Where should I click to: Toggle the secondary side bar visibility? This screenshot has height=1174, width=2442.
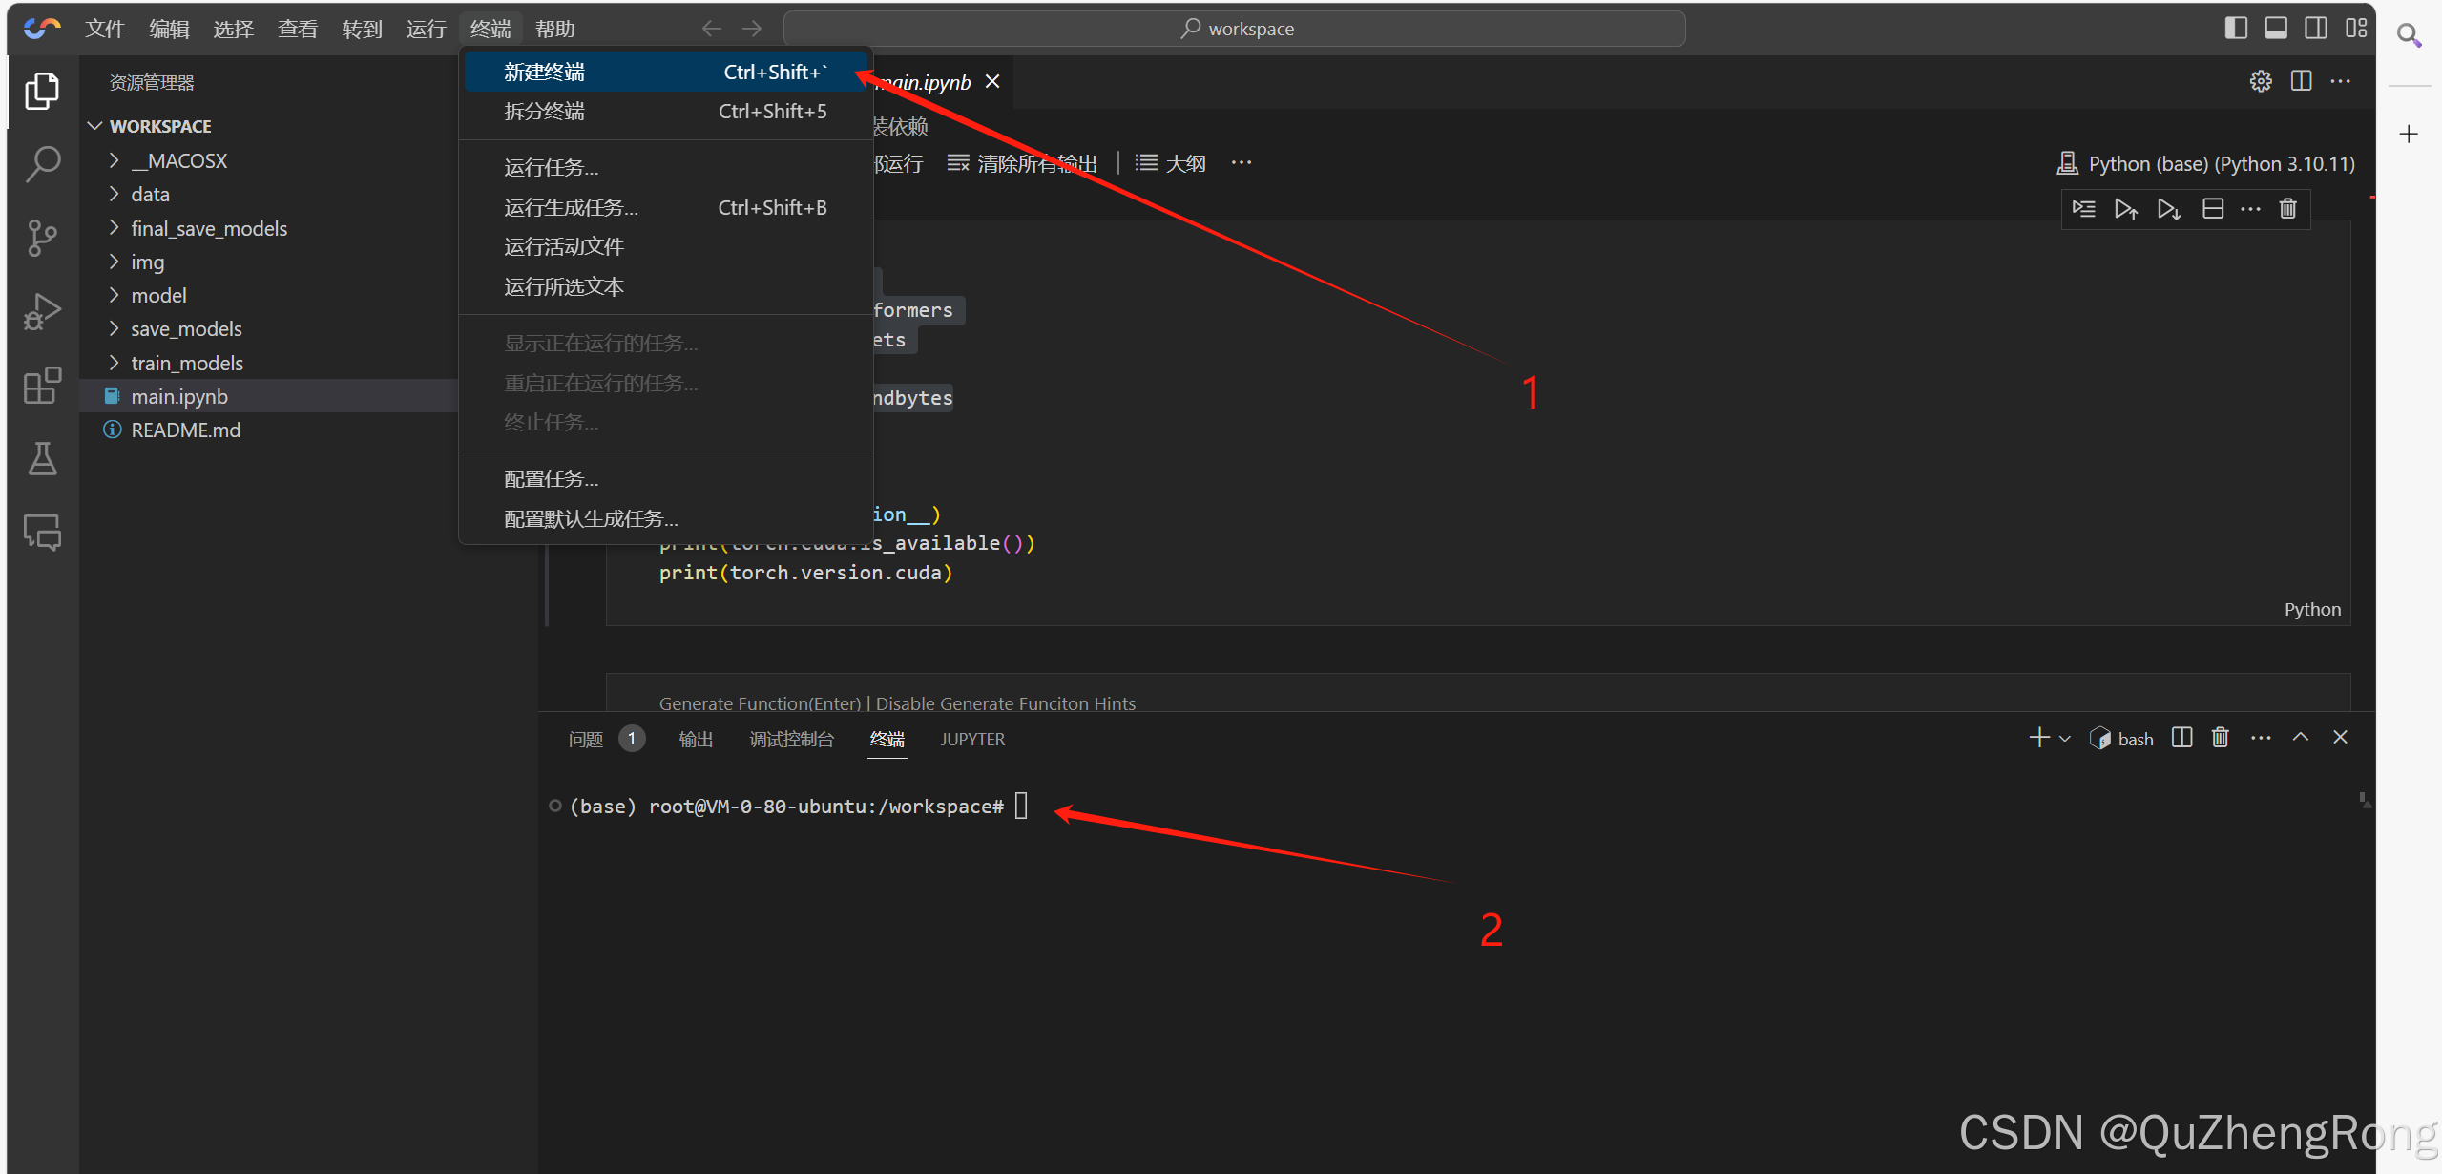pyautogui.click(x=2315, y=28)
